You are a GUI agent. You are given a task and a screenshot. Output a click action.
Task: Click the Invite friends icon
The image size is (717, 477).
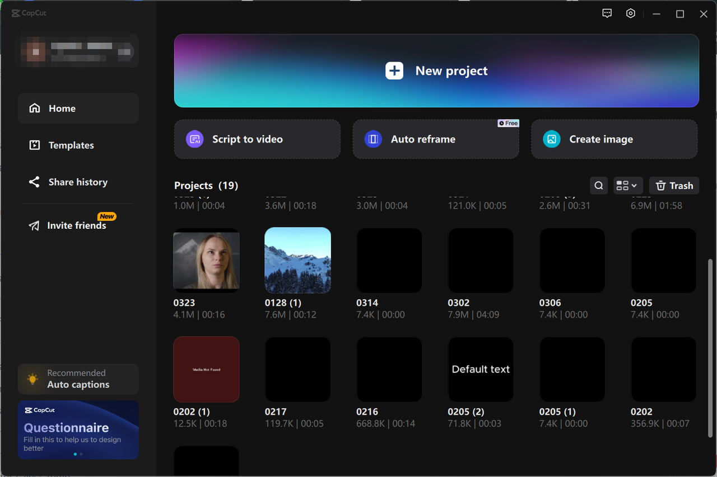coord(34,225)
